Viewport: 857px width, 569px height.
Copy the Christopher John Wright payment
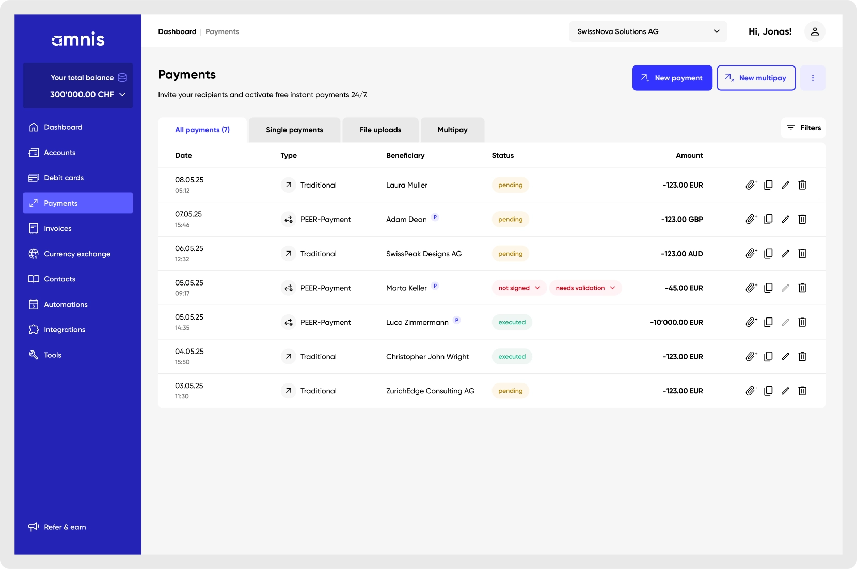(x=768, y=357)
